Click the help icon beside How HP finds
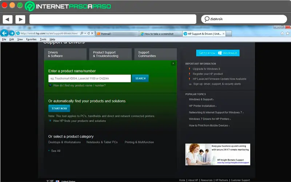 coord(50,121)
